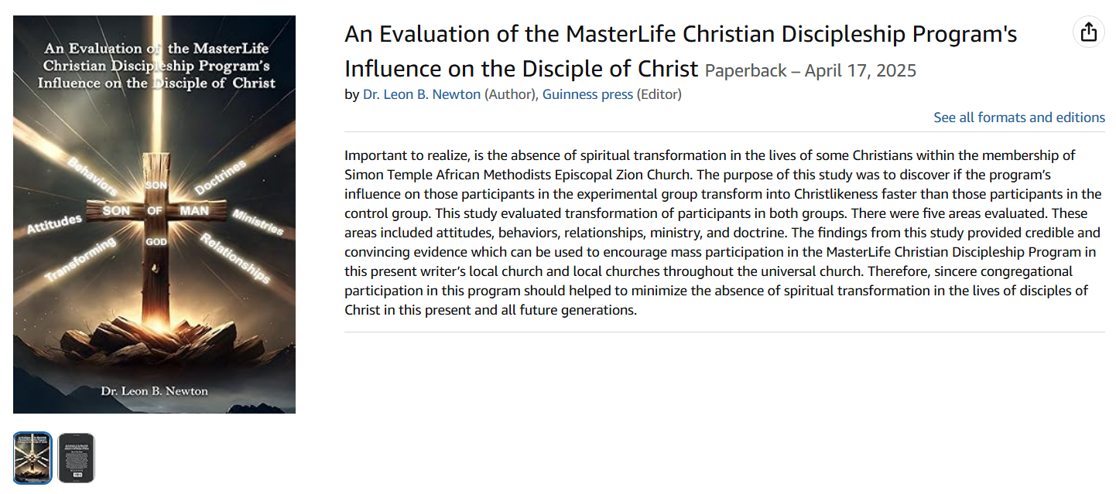Click the book title heading text
The image size is (1116, 494).
(681, 51)
